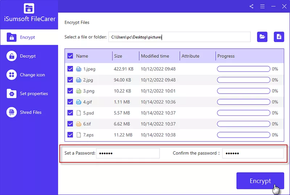Viewport: 290px width, 195px height.
Task: Uncheck the 3.png file checkbox
Action: click(x=70, y=91)
